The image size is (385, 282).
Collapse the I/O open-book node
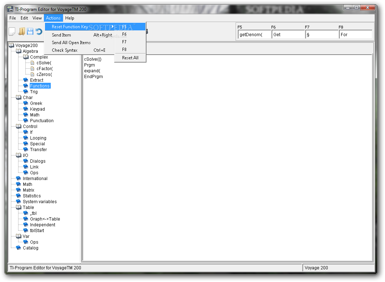(18, 155)
